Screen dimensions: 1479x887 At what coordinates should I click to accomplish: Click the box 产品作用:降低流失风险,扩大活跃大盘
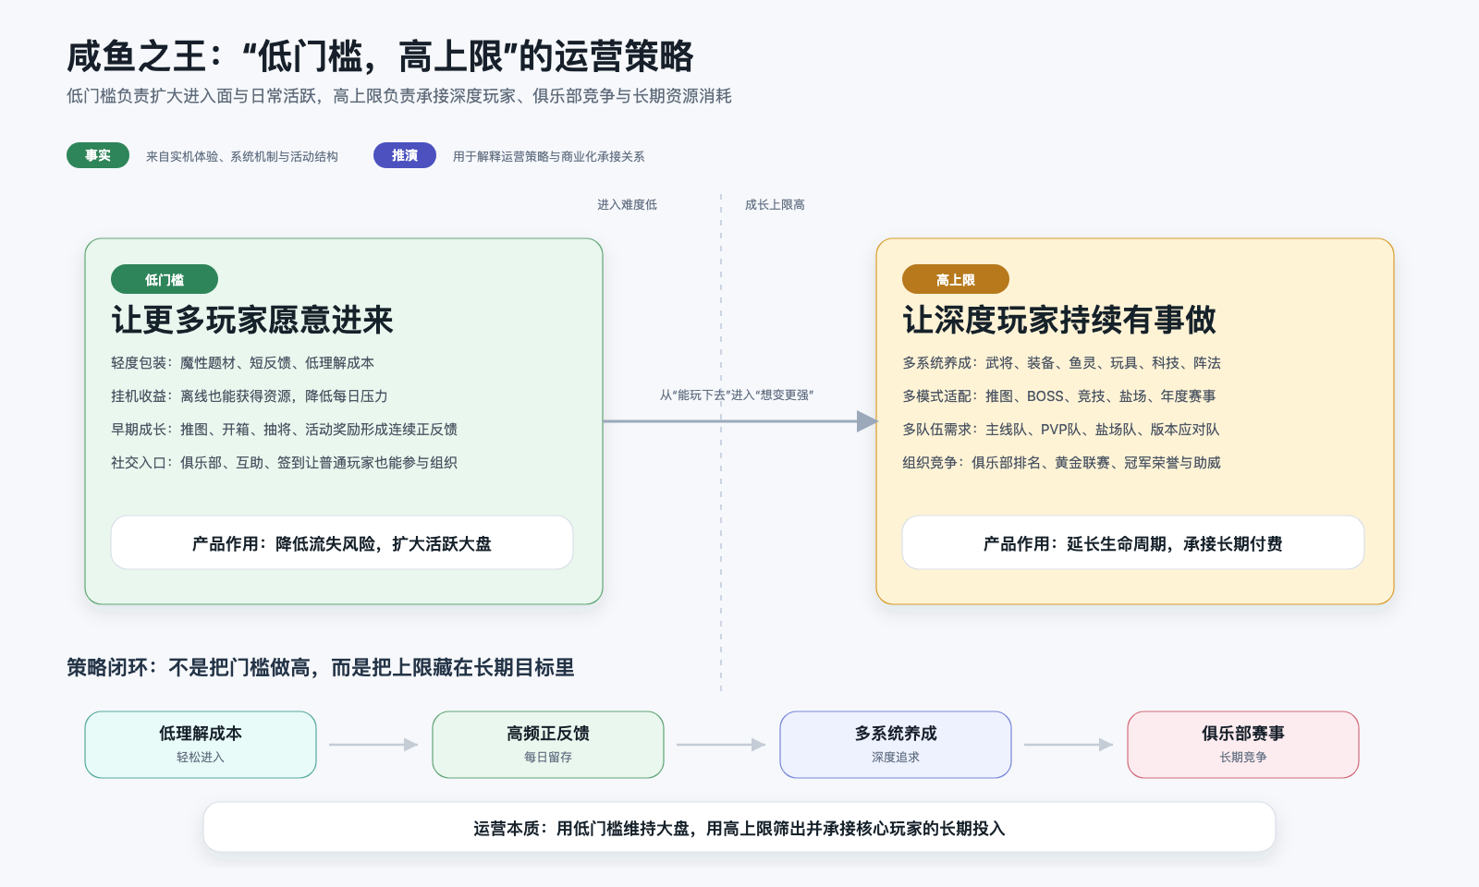point(342,542)
